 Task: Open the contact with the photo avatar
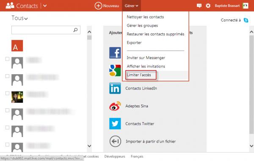pos(17,97)
